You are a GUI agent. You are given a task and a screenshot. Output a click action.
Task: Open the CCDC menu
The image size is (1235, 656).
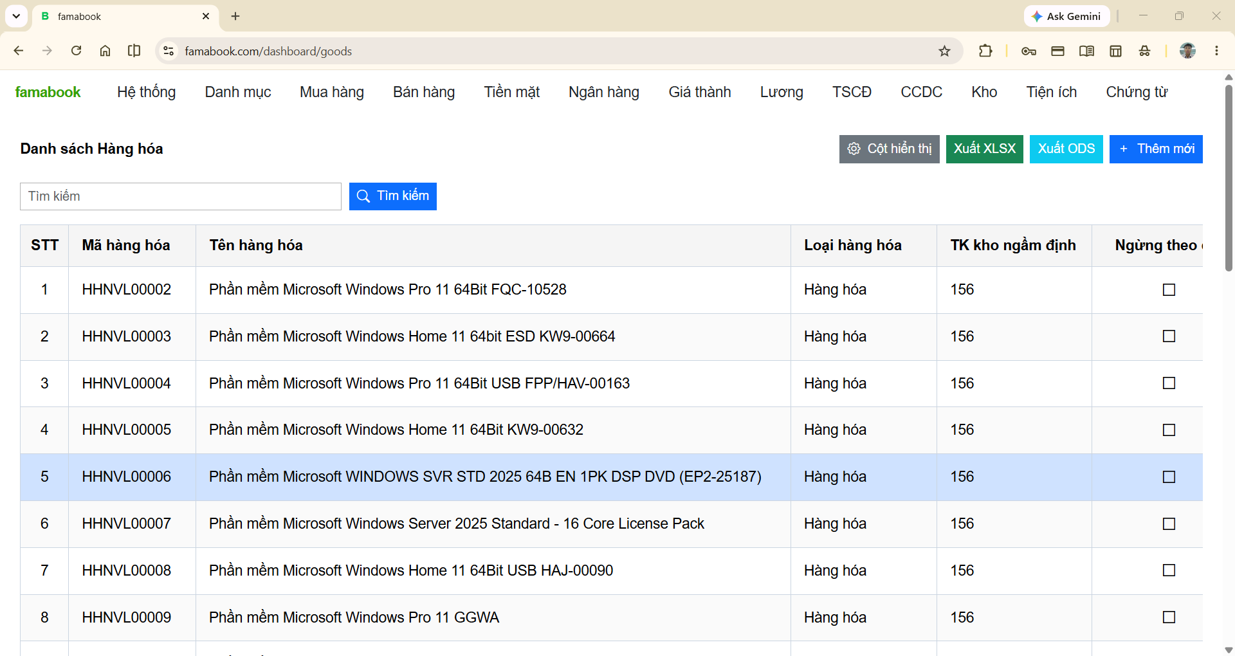922,92
